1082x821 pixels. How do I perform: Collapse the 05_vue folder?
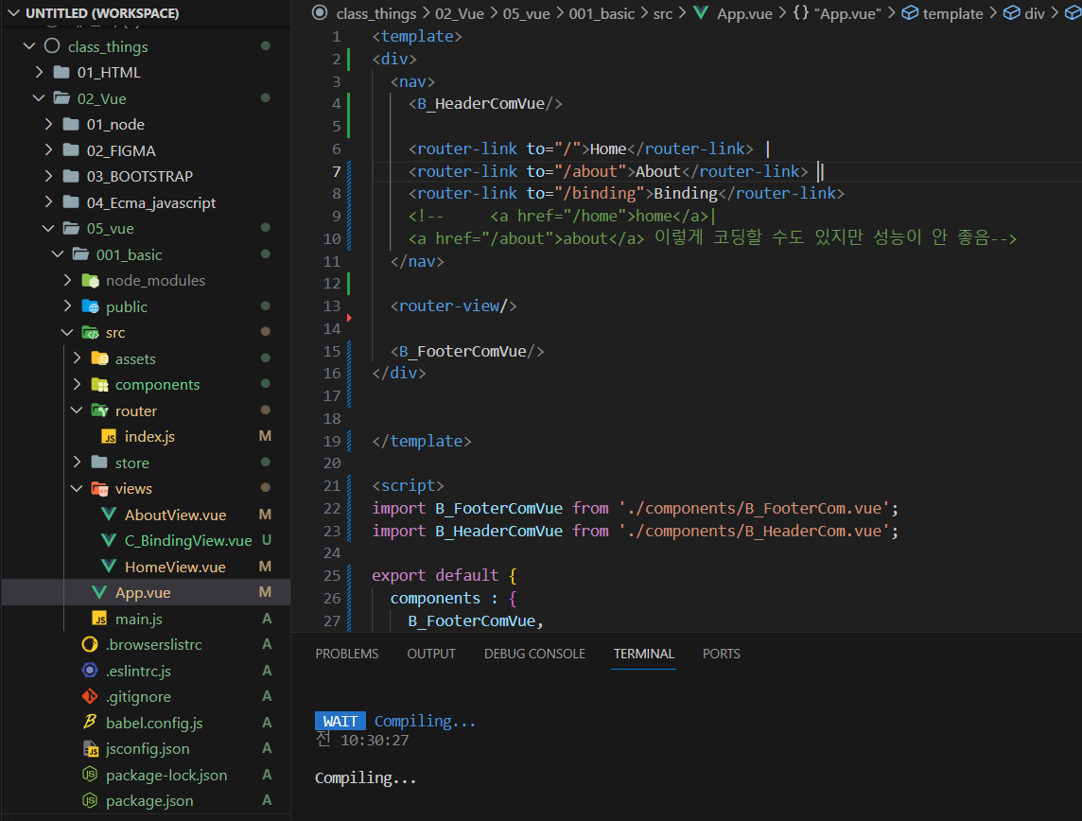coord(48,228)
